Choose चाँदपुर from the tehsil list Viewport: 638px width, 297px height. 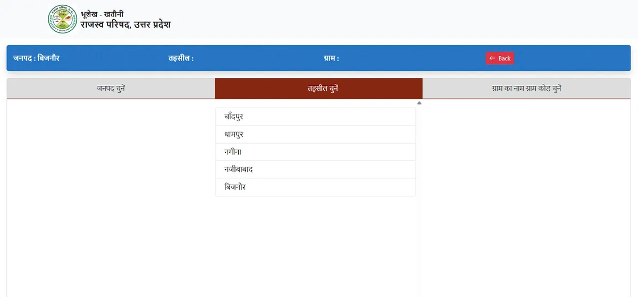point(315,117)
